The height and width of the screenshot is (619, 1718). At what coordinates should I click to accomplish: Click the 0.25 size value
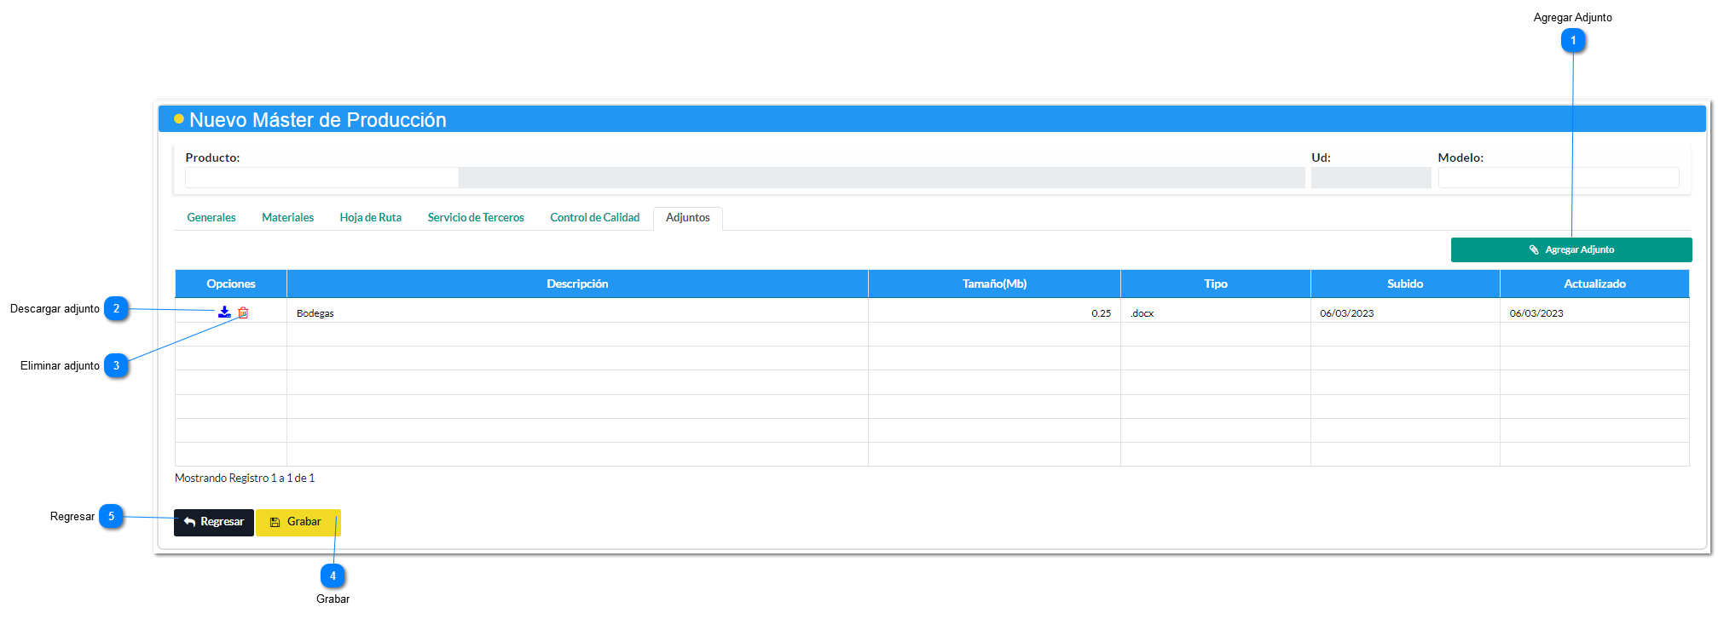pos(1101,313)
